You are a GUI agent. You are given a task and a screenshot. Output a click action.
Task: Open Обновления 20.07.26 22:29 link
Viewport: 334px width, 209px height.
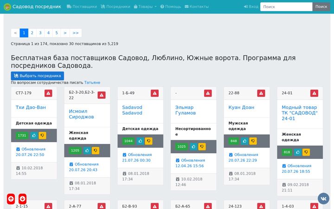(x=243, y=157)
